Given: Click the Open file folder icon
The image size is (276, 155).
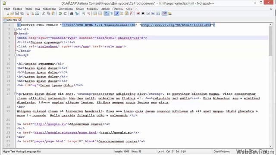Looking at the screenshot, I should click(12, 13).
